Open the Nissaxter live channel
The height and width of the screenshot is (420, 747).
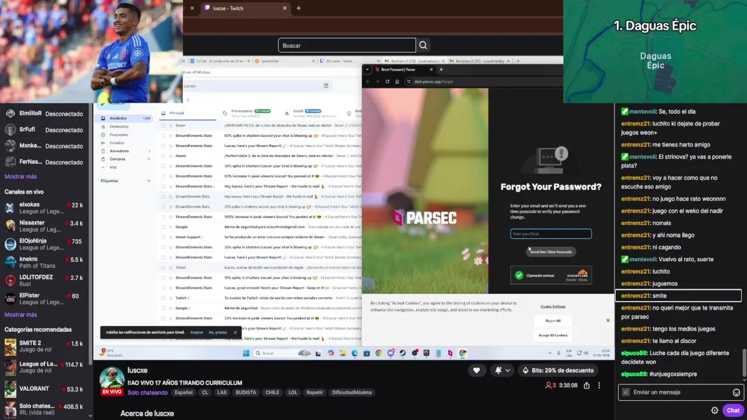[x=46, y=226]
